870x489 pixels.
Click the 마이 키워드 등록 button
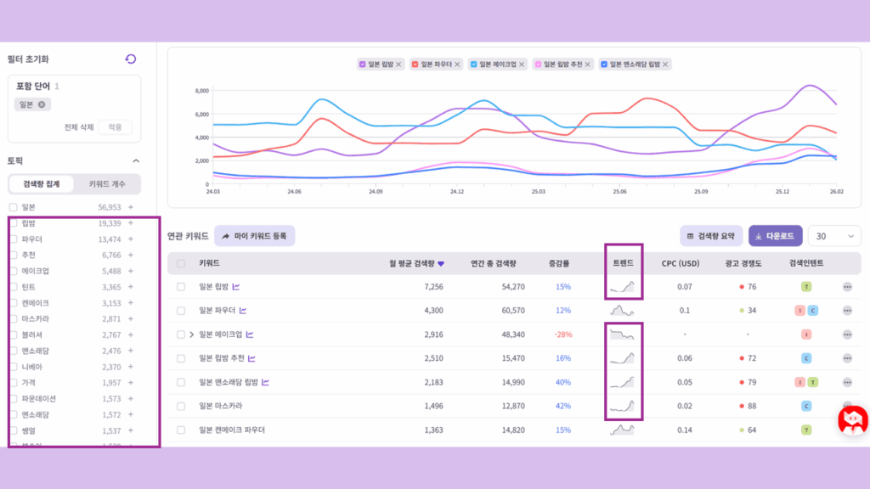(254, 236)
